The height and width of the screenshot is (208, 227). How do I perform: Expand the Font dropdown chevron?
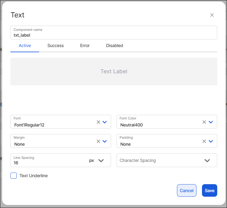(105, 122)
